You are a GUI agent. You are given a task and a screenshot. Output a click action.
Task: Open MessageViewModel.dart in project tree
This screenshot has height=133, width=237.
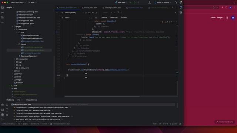pos(32,38)
